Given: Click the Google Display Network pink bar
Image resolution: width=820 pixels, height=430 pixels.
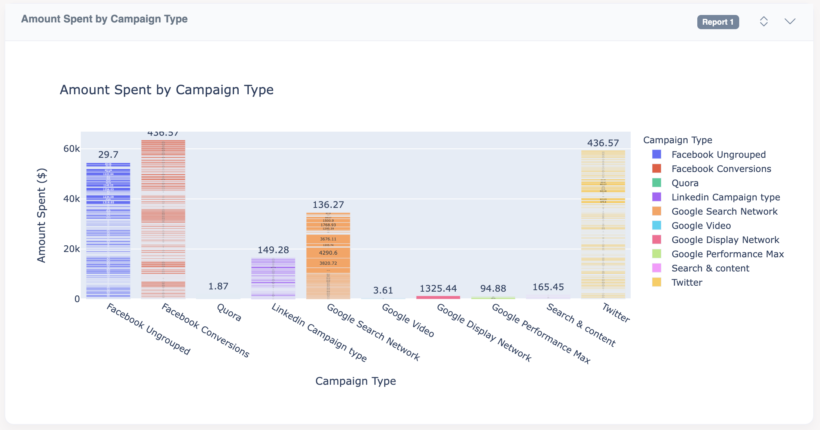Looking at the screenshot, I should point(438,297).
